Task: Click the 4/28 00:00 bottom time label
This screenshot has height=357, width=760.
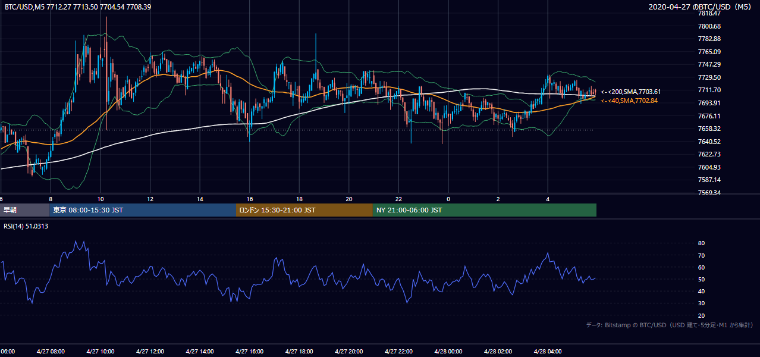Action: 448,352
